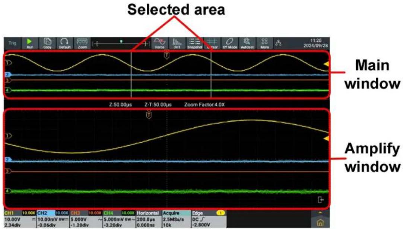Select channel 1 marker in the amplify window

(x=9, y=136)
